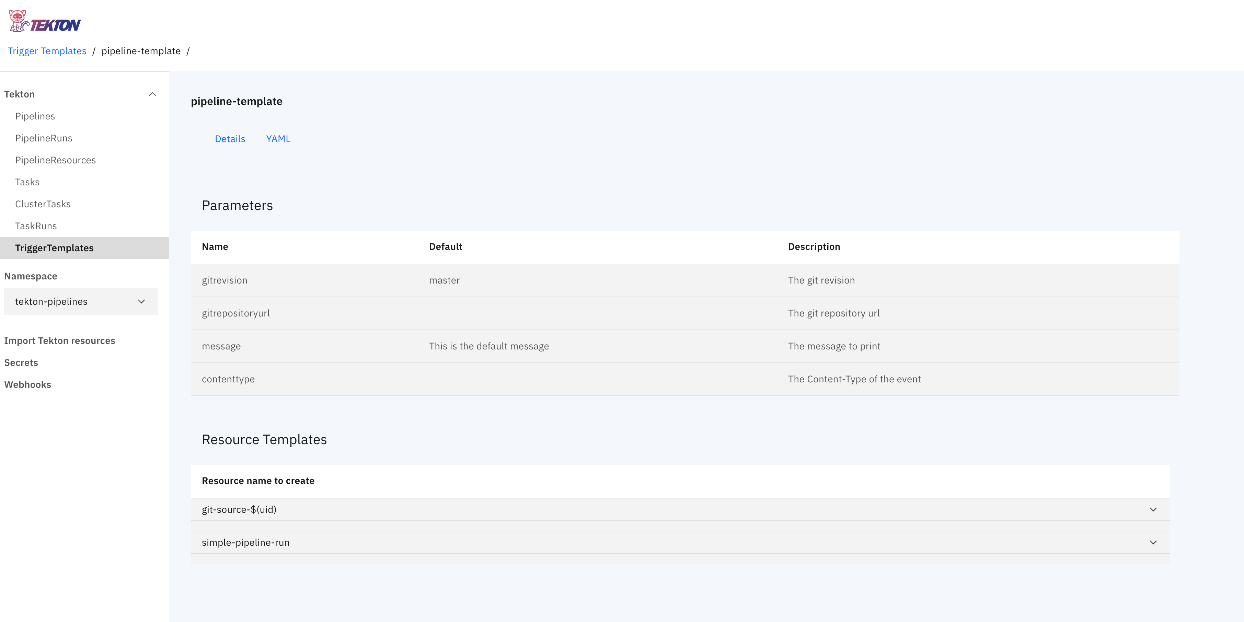Navigate to TaskRuns in the sidebar
The image size is (1244, 622).
click(36, 226)
